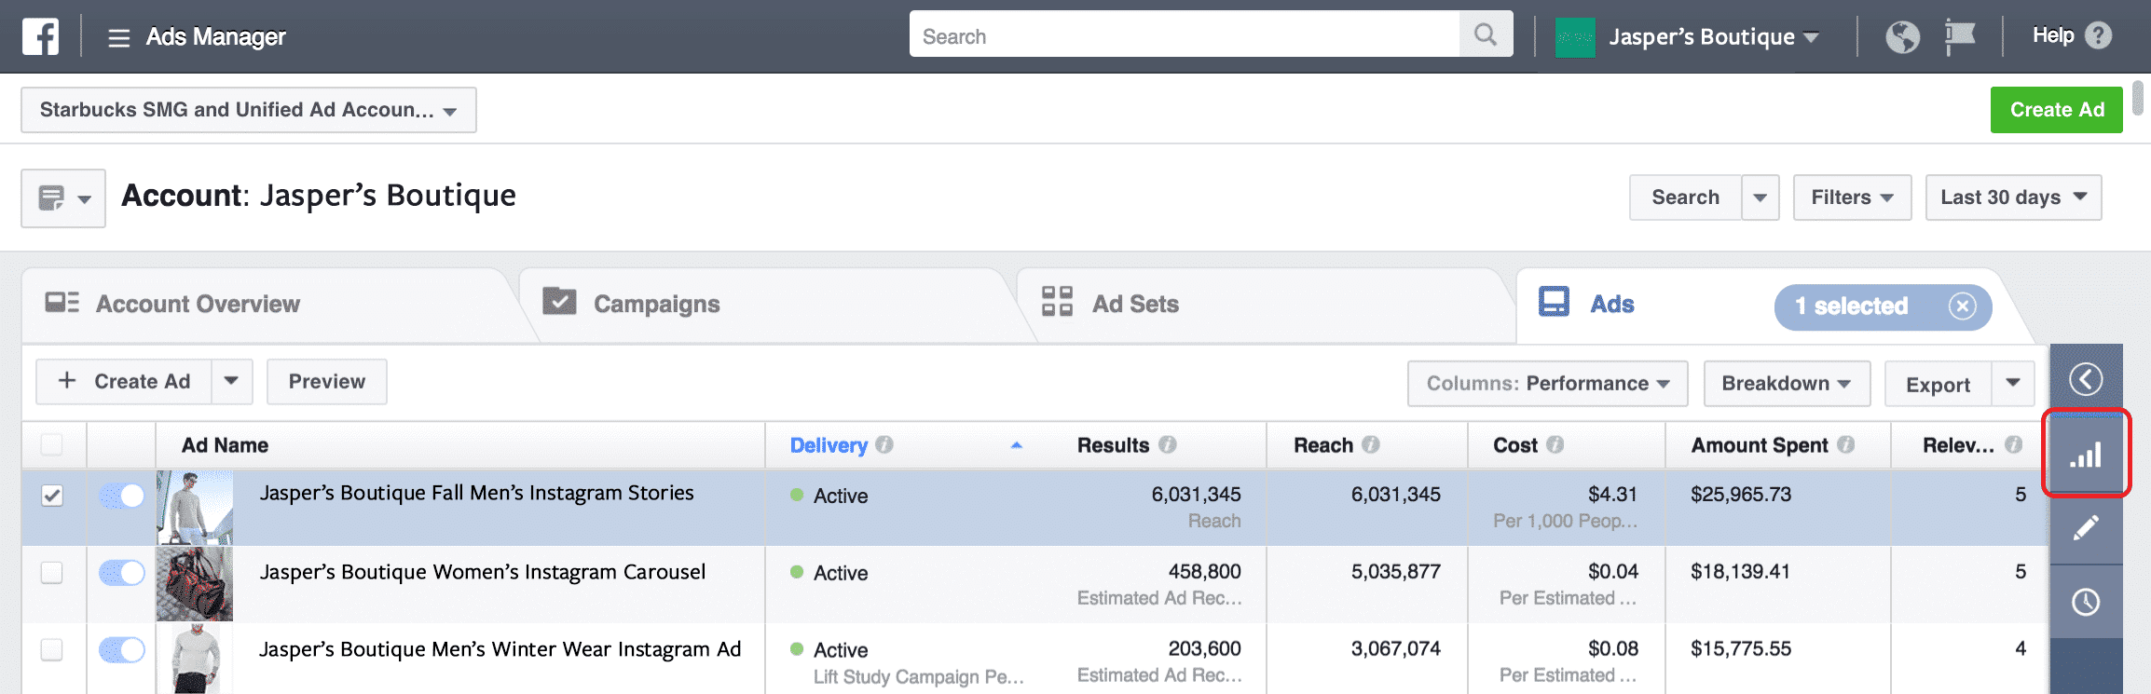Toggle off Men's Winter Wear ad switch
This screenshot has height=694, width=2151.
(x=122, y=649)
